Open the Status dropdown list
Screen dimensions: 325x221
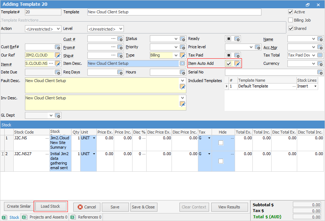[176, 39]
